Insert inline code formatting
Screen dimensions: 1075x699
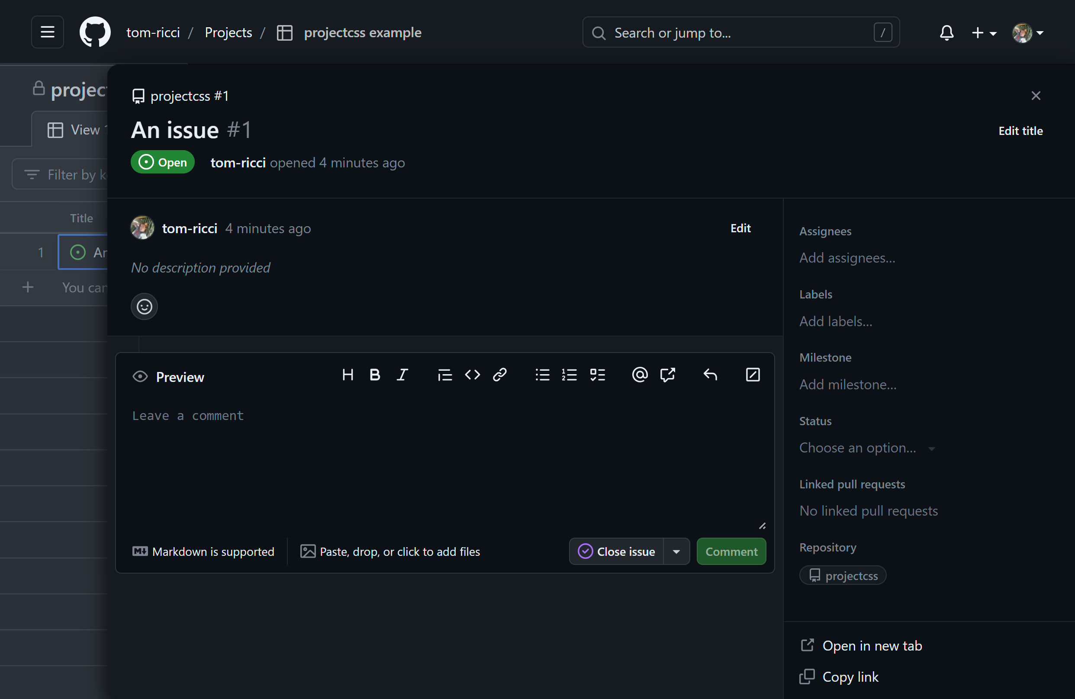click(x=473, y=374)
